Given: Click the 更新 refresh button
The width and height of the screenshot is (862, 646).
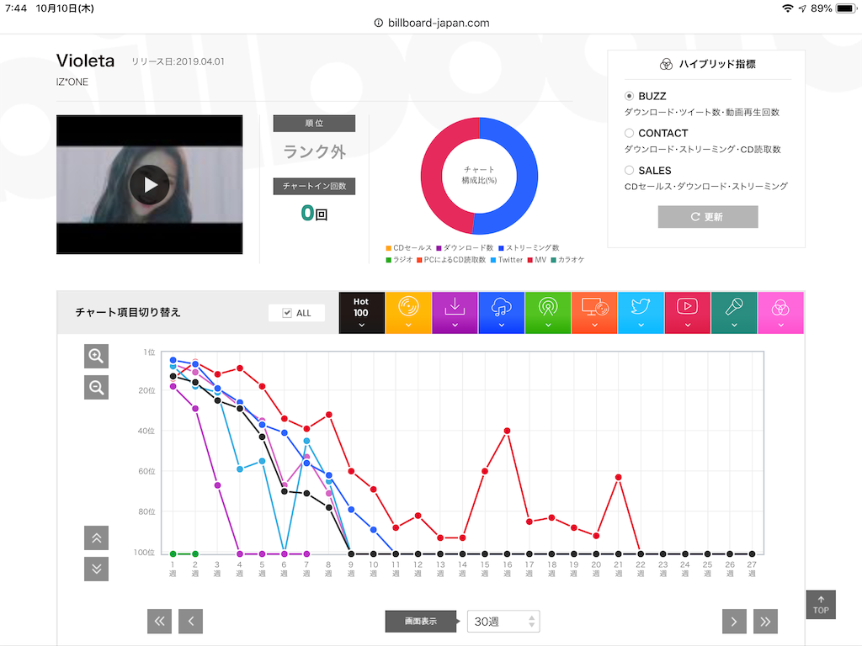Looking at the screenshot, I should pos(707,216).
